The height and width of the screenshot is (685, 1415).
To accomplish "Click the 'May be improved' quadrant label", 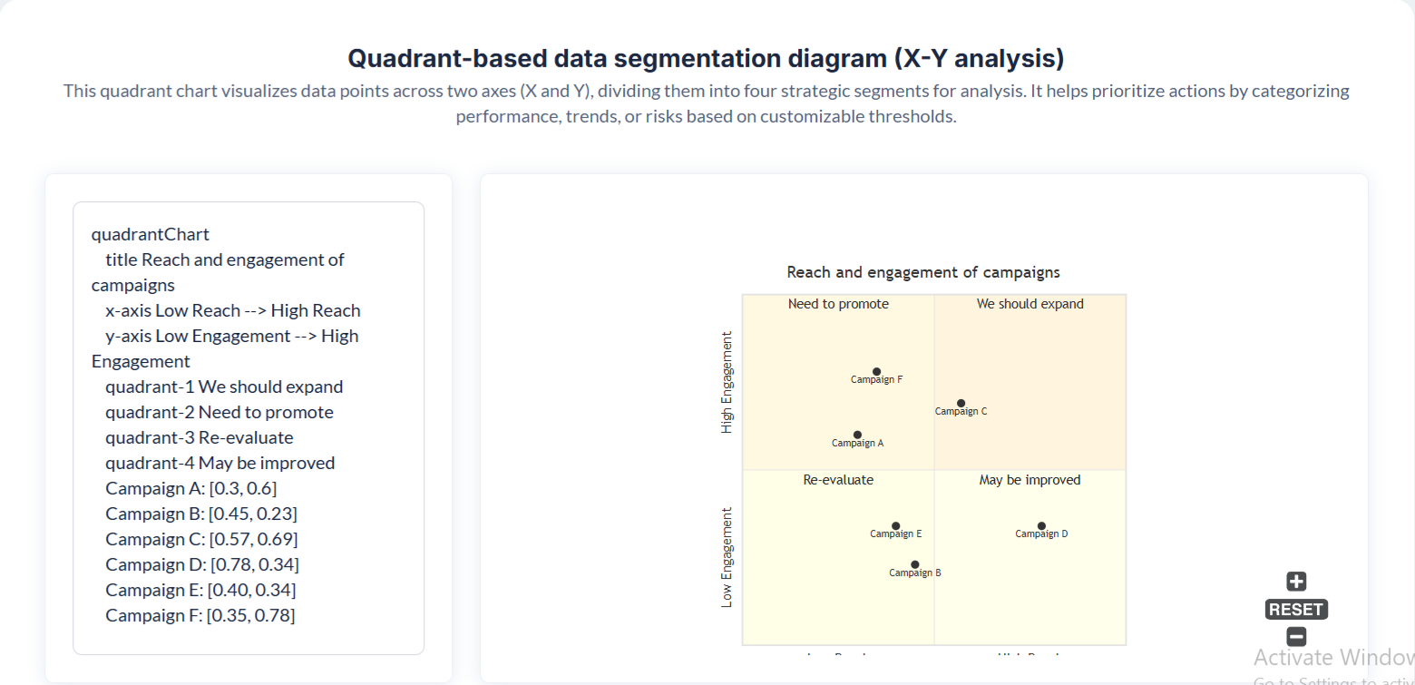I will [1030, 480].
